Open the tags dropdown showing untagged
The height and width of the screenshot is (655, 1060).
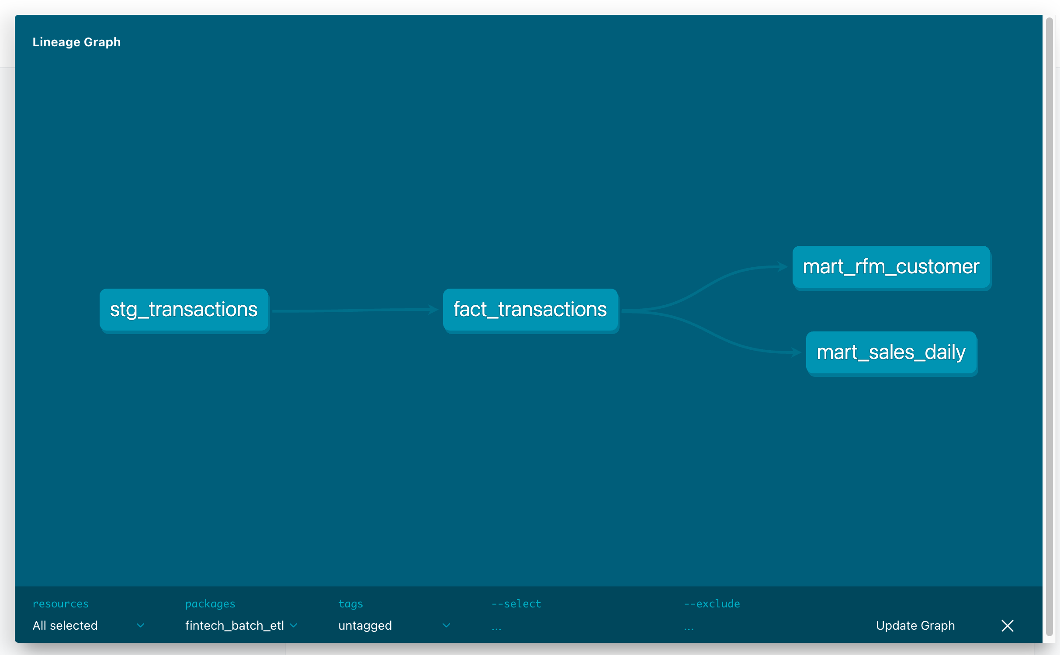click(365, 626)
